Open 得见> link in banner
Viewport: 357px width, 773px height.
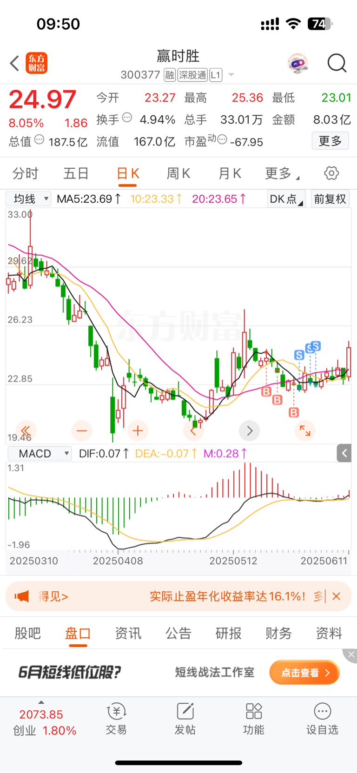[x=53, y=596]
